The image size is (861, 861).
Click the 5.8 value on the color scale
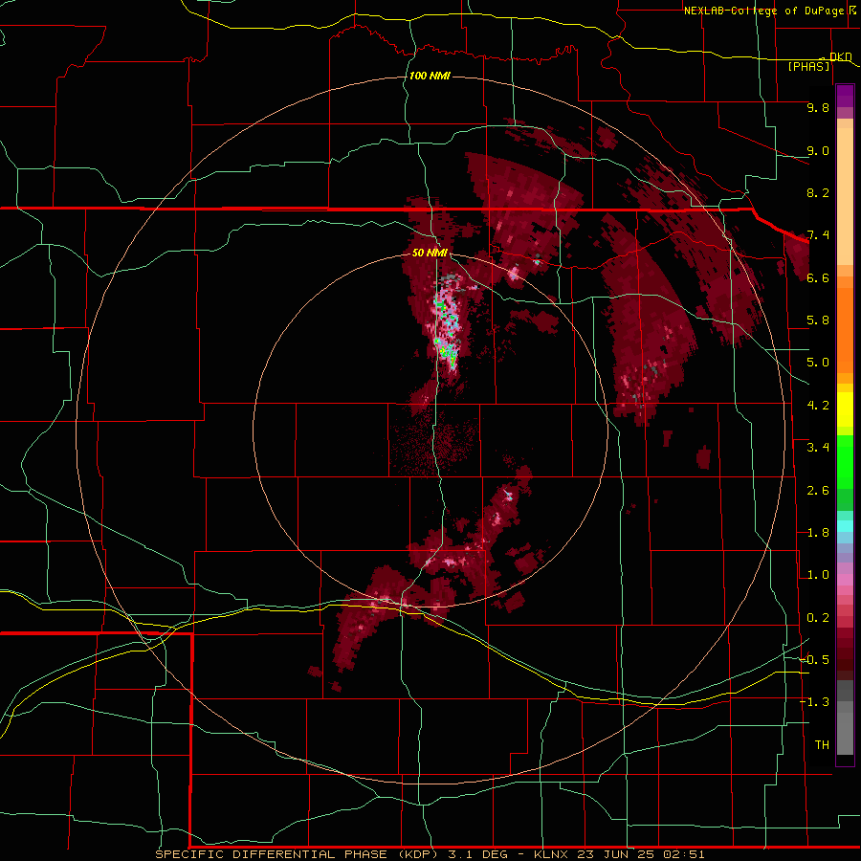point(818,320)
